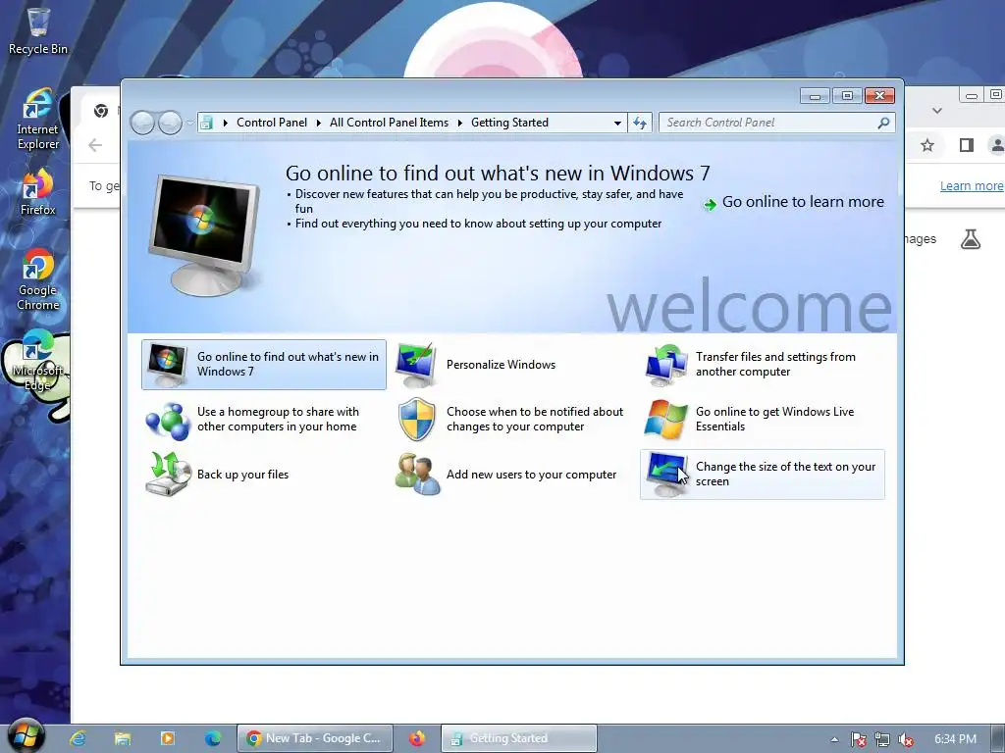The height and width of the screenshot is (753, 1005).
Task: Click the Windows Live Essentials flag icon
Action: 666,420
